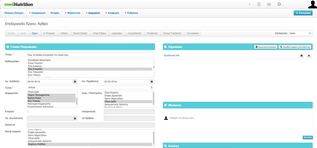Click the Δημιουργία Σημείωσης button
Image resolution: width=317 pixels, height=148 pixels.
point(266,47)
